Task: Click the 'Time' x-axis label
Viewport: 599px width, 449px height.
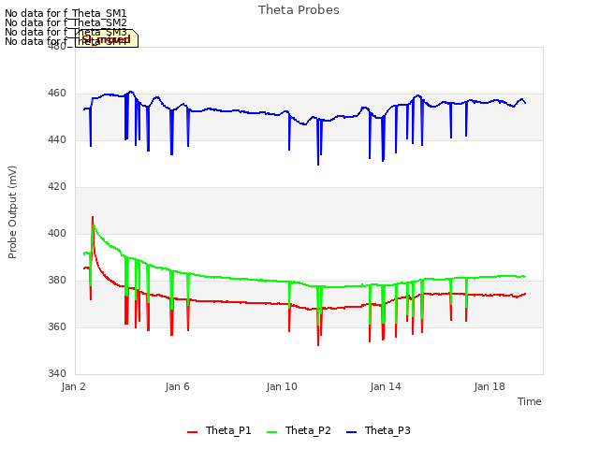Action: pos(530,401)
